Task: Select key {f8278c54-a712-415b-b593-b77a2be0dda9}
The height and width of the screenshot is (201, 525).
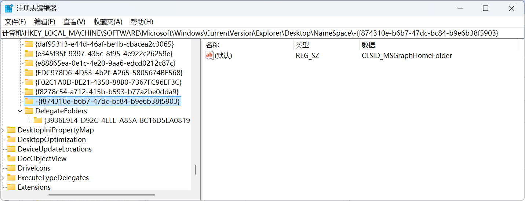Action: pyautogui.click(x=107, y=92)
